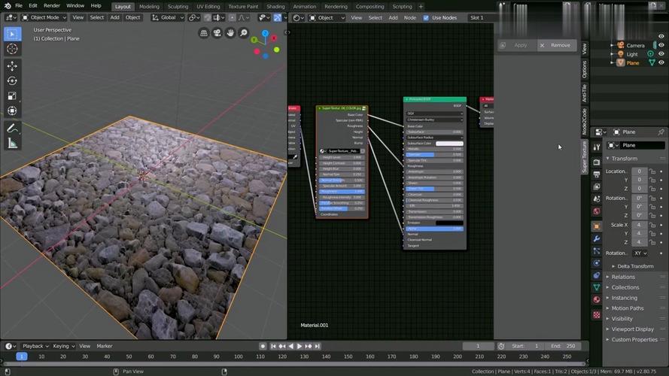The image size is (669, 376).
Task: Toggle lock on Rotation X field
Action: 652,199
